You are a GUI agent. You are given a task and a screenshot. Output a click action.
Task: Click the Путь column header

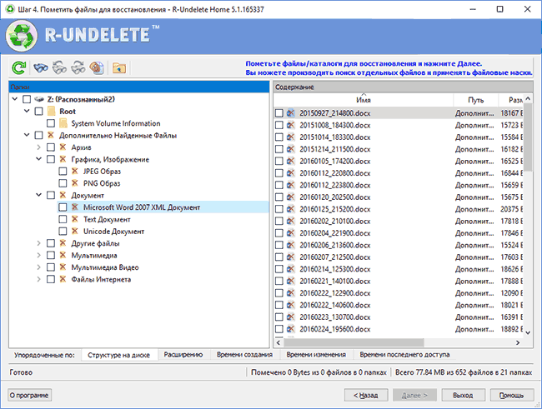pyautogui.click(x=475, y=100)
